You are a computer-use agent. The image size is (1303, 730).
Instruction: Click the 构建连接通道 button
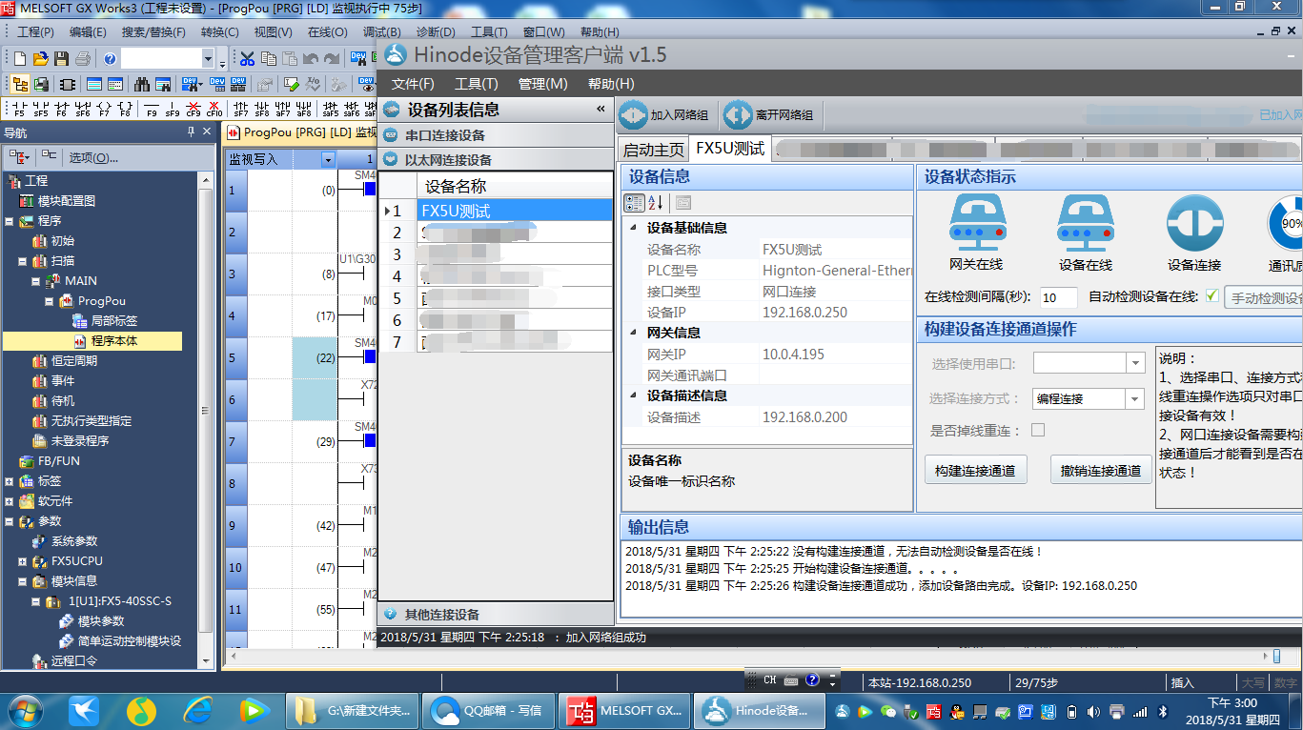(975, 468)
